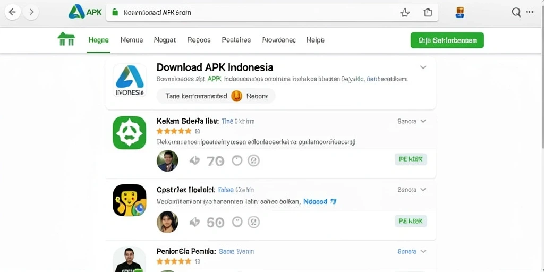Open the three-dot browser menu
This screenshot has width=544, height=272.
click(530, 12)
